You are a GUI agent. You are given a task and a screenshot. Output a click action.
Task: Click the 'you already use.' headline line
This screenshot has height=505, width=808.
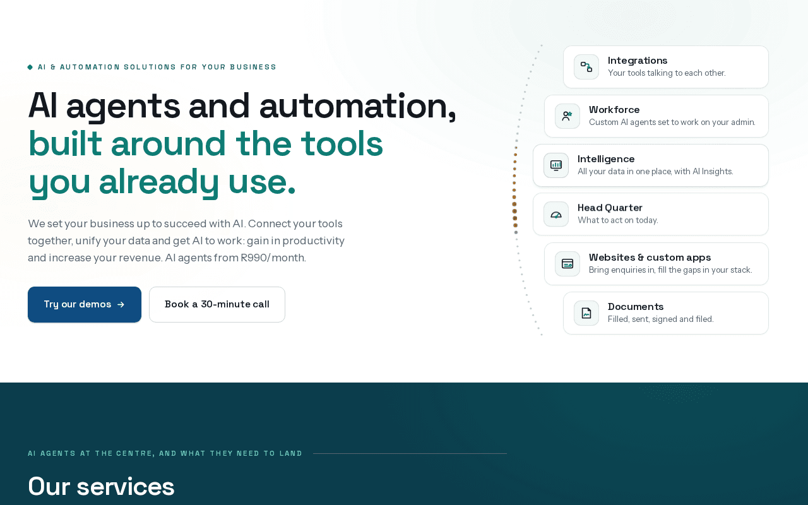[162, 182]
